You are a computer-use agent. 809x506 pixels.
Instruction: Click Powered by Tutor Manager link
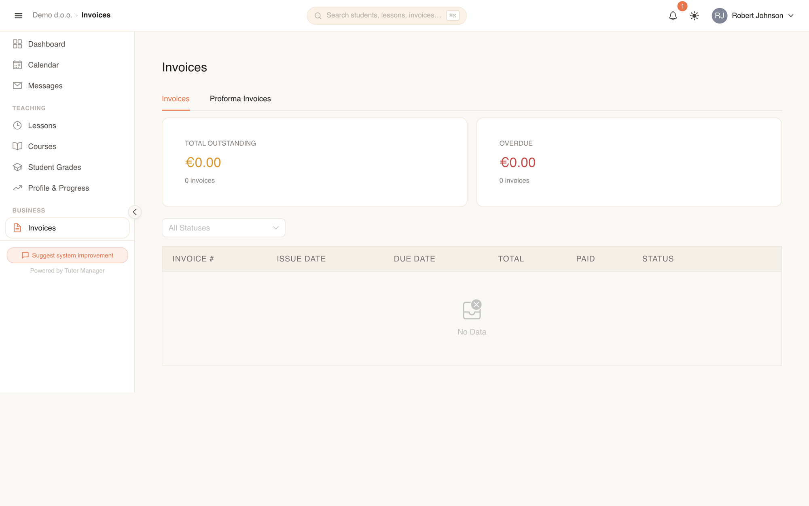click(67, 270)
